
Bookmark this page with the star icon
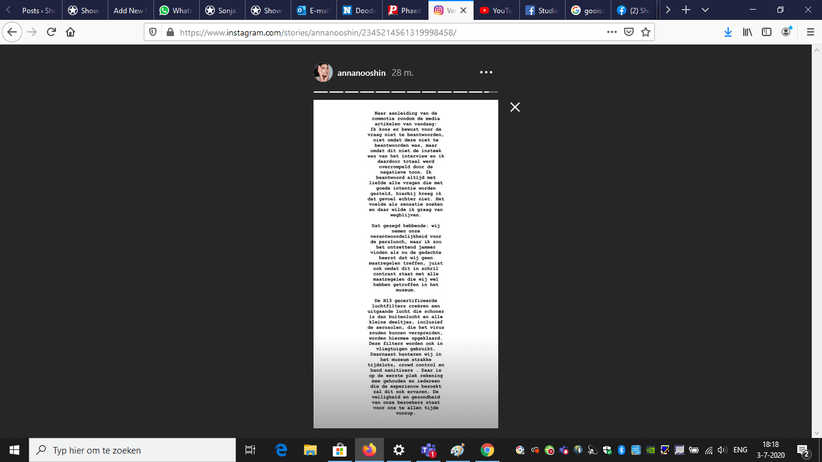coord(646,32)
